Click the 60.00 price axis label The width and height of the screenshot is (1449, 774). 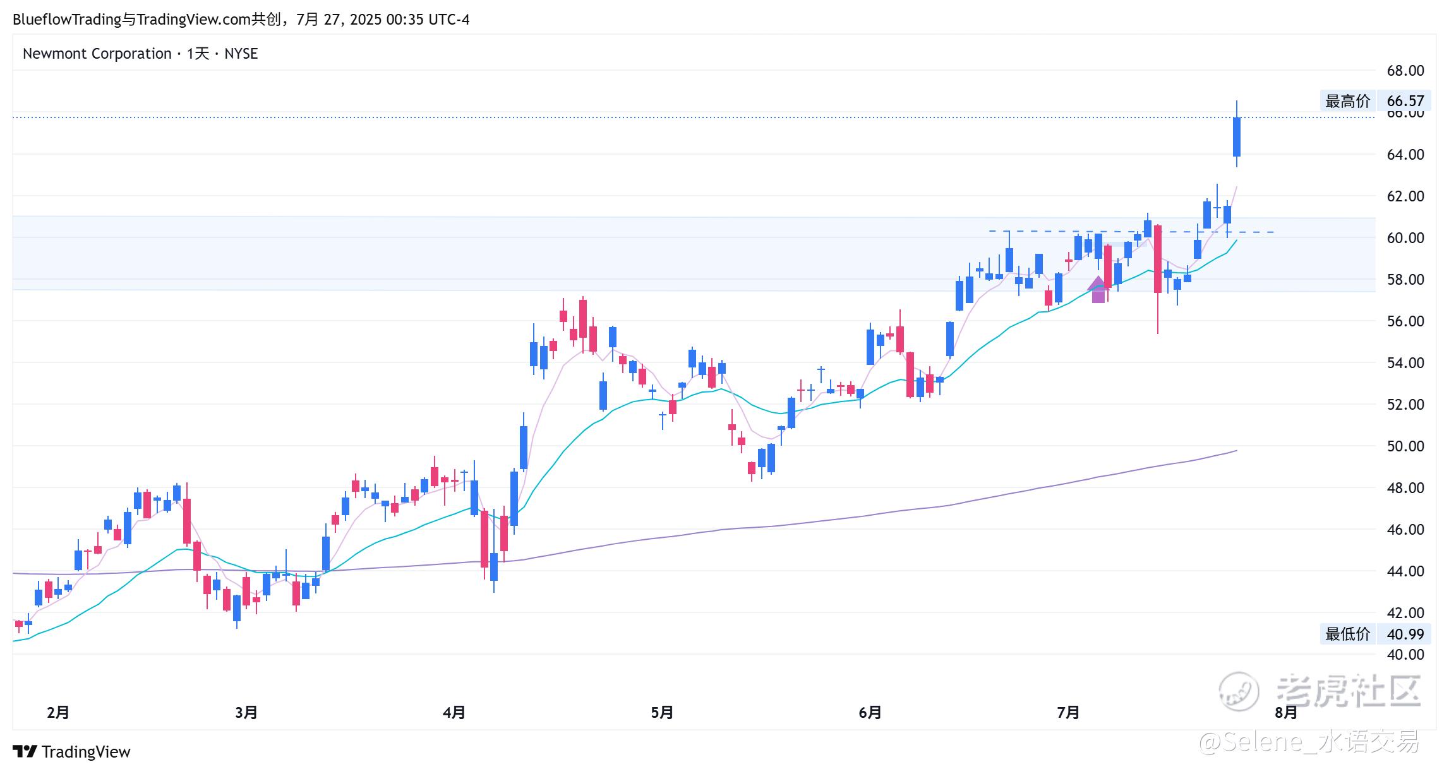pos(1405,238)
